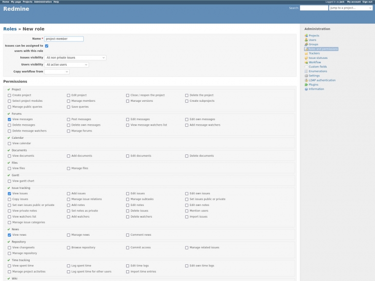375x281 pixels.
Task: Click the Groups icon in Administration sidebar
Action: (x=306, y=44)
